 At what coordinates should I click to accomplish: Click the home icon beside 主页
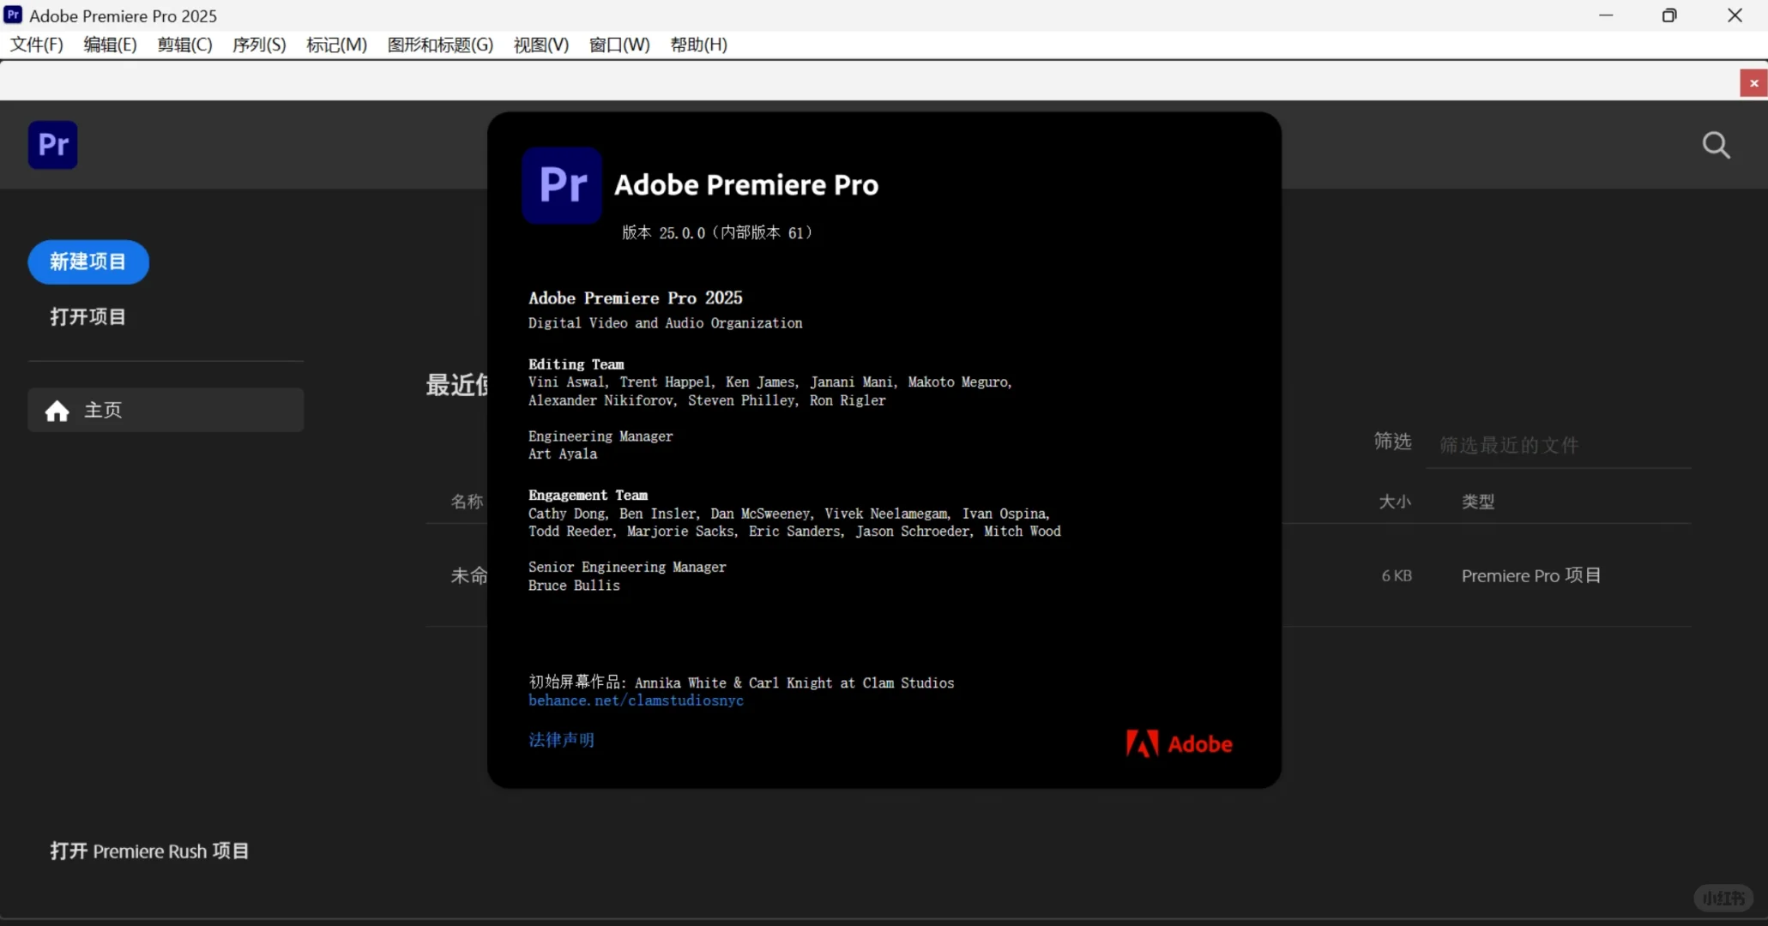[x=57, y=412]
